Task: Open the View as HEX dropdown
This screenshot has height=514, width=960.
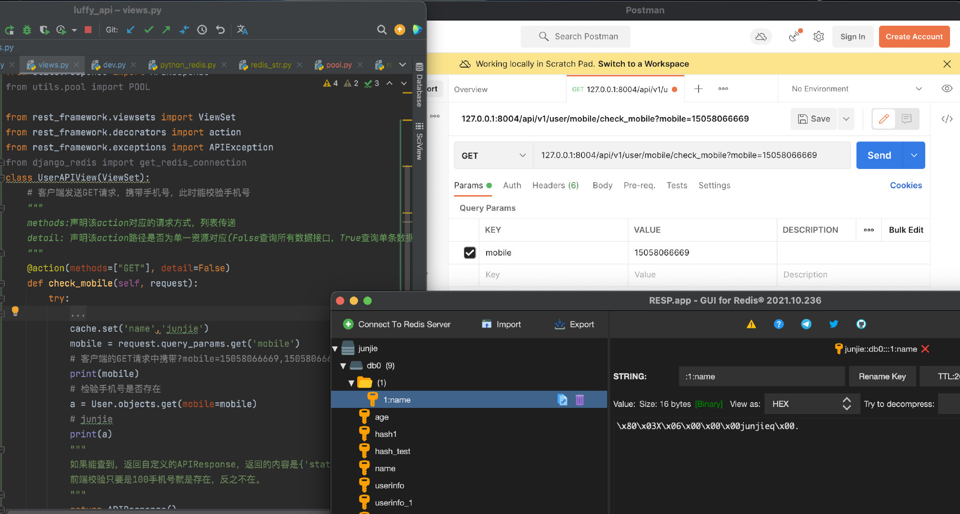Action: coord(812,404)
